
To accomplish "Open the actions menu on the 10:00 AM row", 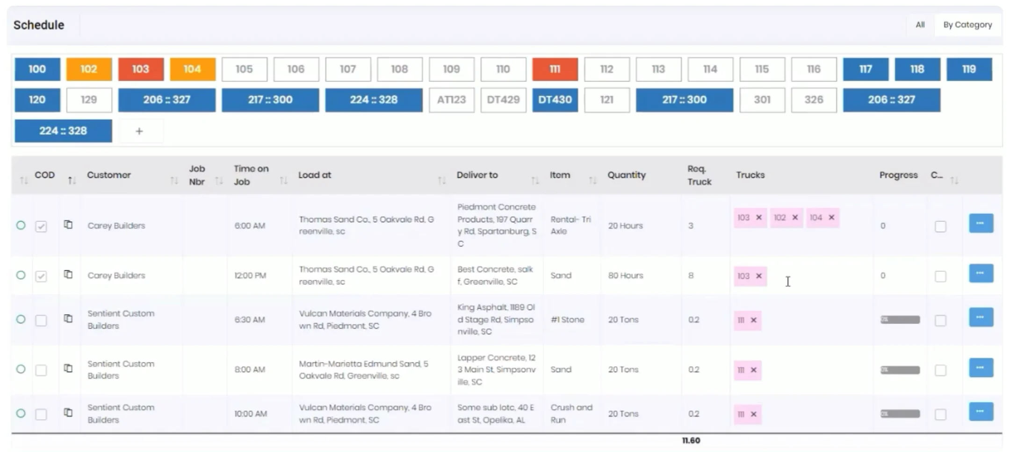I will pyautogui.click(x=981, y=411).
